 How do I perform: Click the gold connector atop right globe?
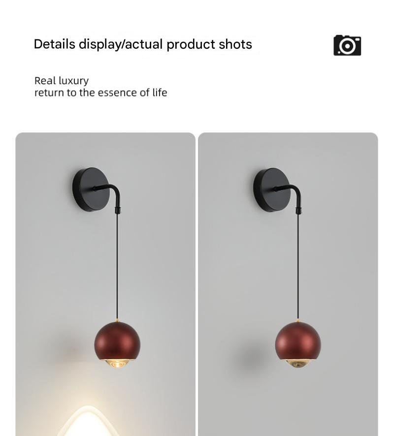(298, 321)
